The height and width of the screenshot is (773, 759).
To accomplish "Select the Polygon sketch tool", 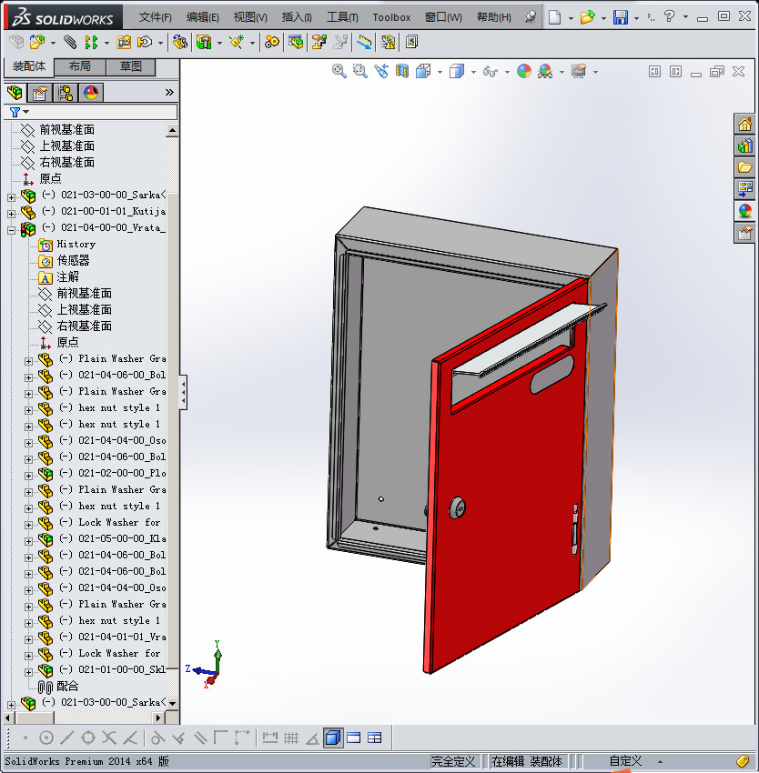I will (87, 738).
